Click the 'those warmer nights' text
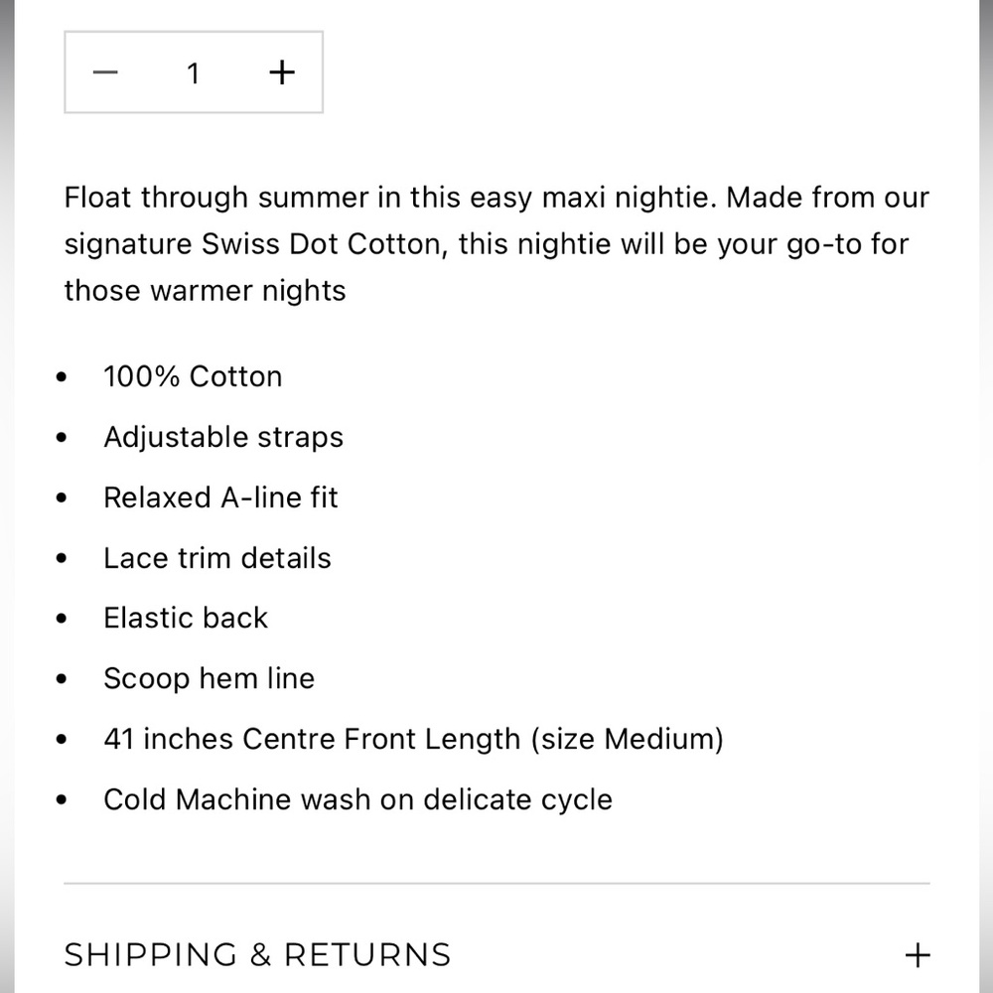The height and width of the screenshot is (993, 993). tap(205, 291)
